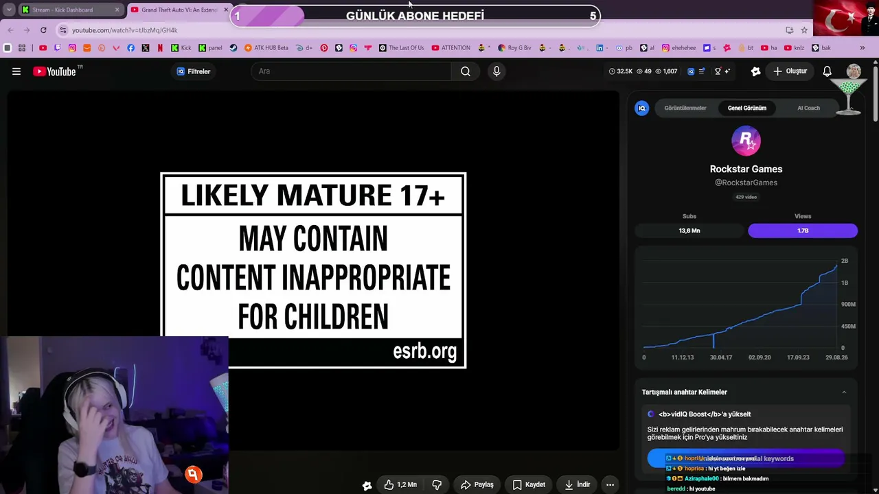Open the LinkedIn bookmark icon
Image resolution: width=879 pixels, height=494 pixels.
coord(600,48)
